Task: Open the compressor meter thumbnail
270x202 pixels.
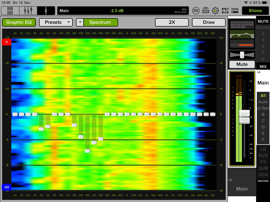Action: [242, 44]
